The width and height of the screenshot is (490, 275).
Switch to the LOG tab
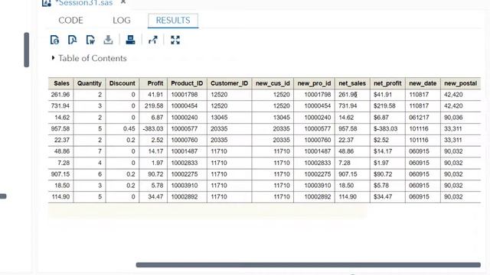122,21
